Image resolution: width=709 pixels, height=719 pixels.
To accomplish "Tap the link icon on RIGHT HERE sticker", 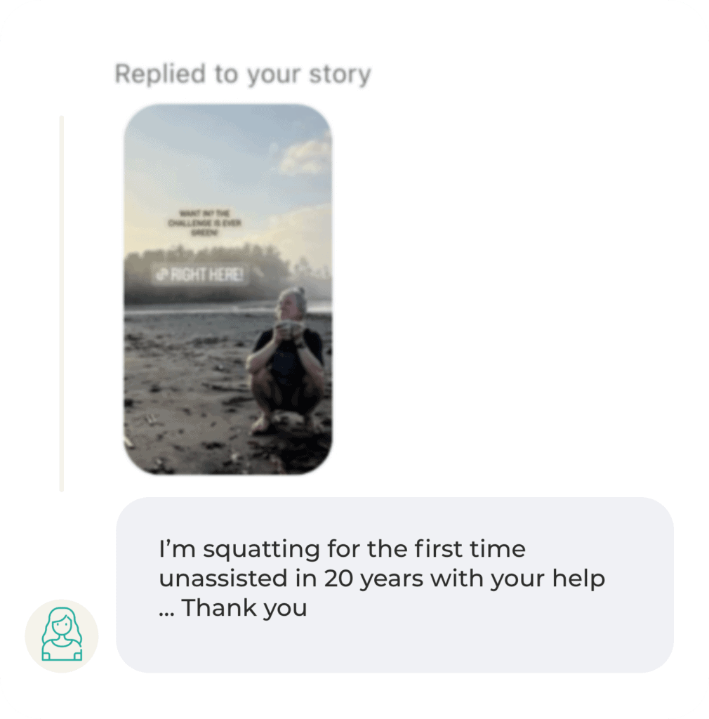I will (161, 275).
